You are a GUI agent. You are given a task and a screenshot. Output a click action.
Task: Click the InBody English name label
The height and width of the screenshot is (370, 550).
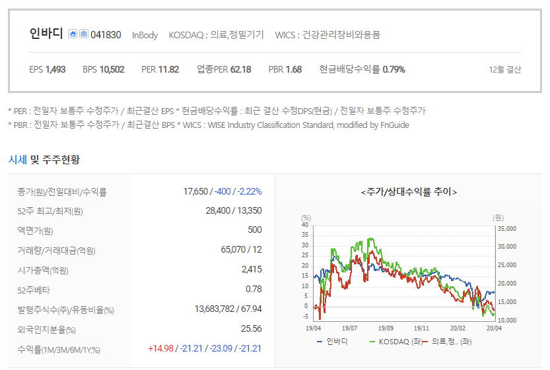[x=145, y=35]
